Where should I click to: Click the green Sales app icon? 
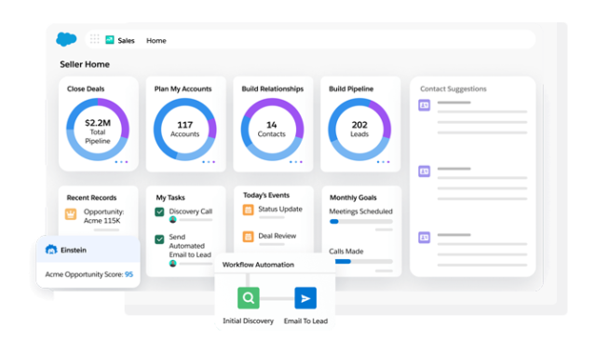click(x=110, y=39)
